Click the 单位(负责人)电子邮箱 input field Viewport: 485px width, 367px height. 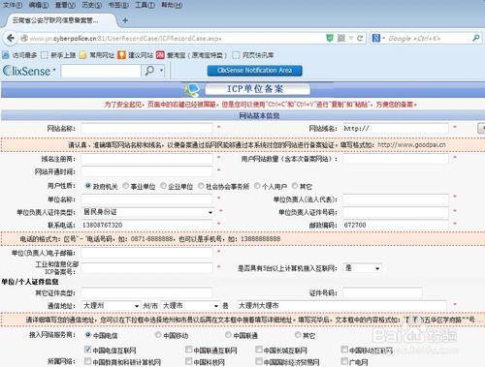click(x=146, y=253)
